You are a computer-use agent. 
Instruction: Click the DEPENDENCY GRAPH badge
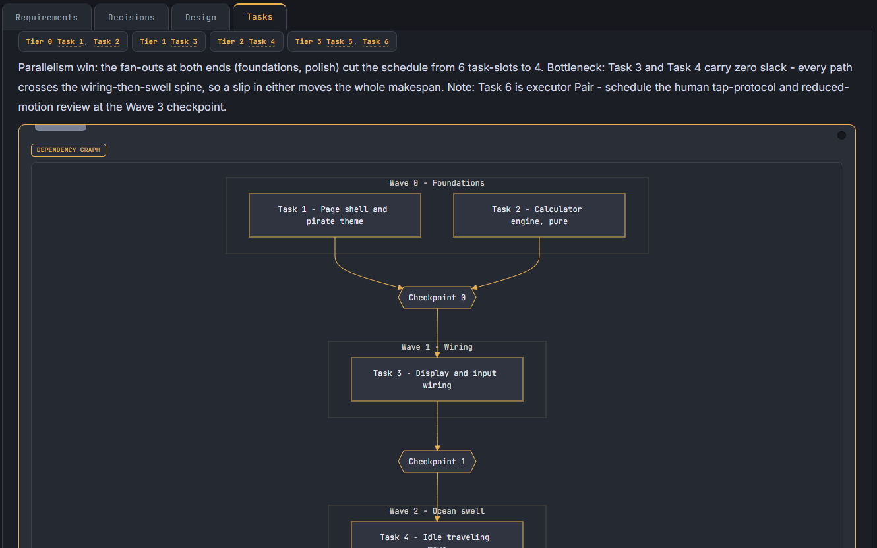click(69, 150)
